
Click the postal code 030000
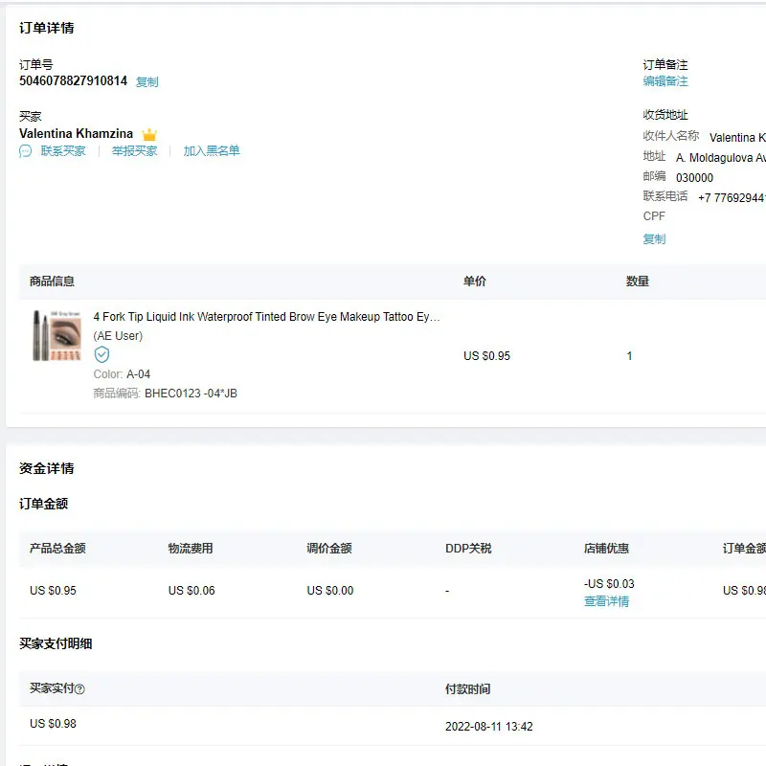pyautogui.click(x=694, y=178)
